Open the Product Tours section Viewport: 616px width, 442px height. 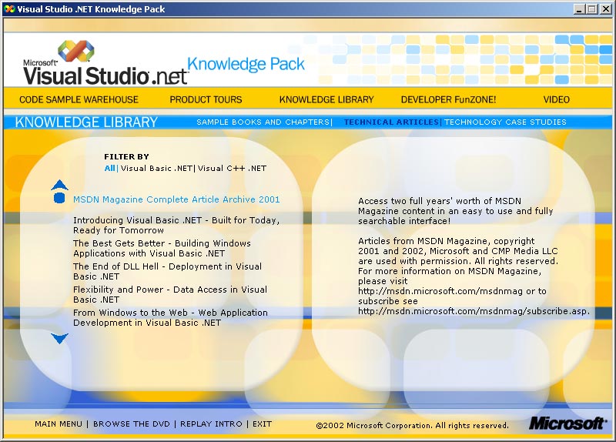[206, 100]
